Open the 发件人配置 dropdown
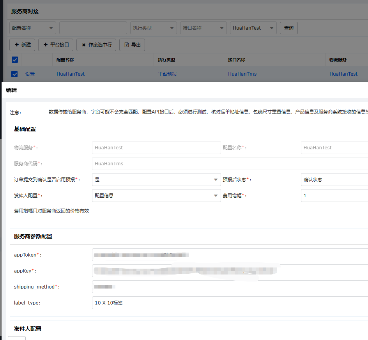Screen dimensions: 368x340 pyautogui.click(x=156, y=196)
